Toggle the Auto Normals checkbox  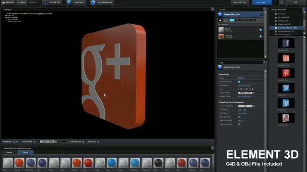(x=239, y=117)
